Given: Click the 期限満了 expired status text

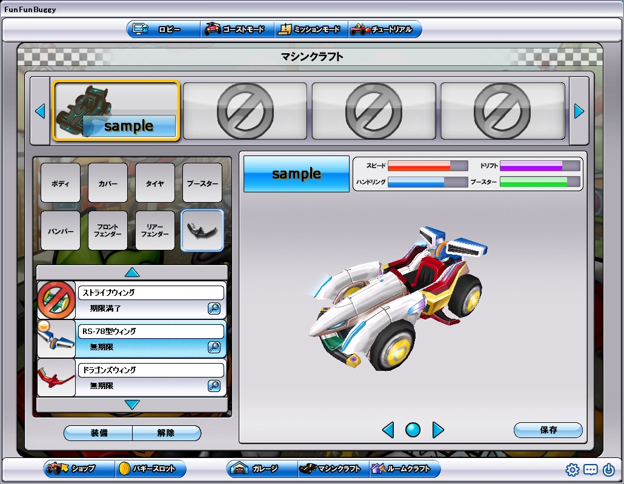Looking at the screenshot, I should click(105, 309).
